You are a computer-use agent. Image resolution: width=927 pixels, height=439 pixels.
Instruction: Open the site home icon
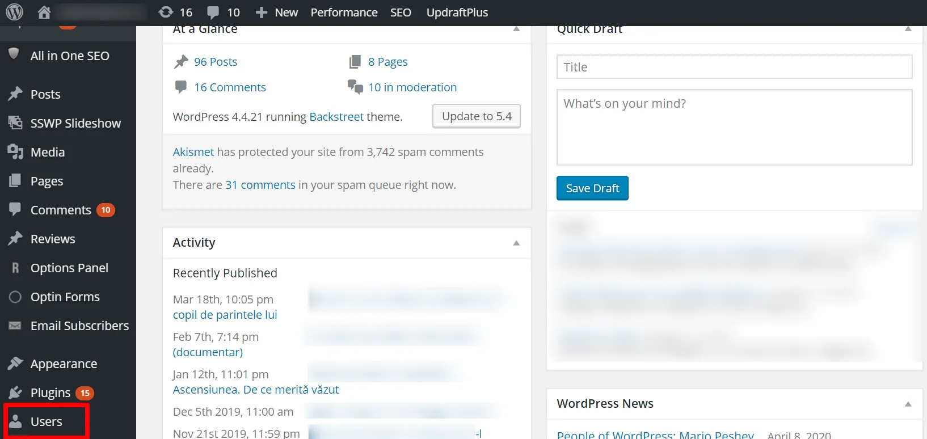(x=44, y=12)
